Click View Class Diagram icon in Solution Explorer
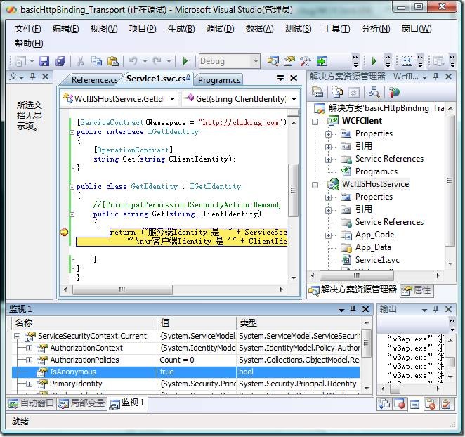This screenshot has width=465, height=437. (374, 92)
